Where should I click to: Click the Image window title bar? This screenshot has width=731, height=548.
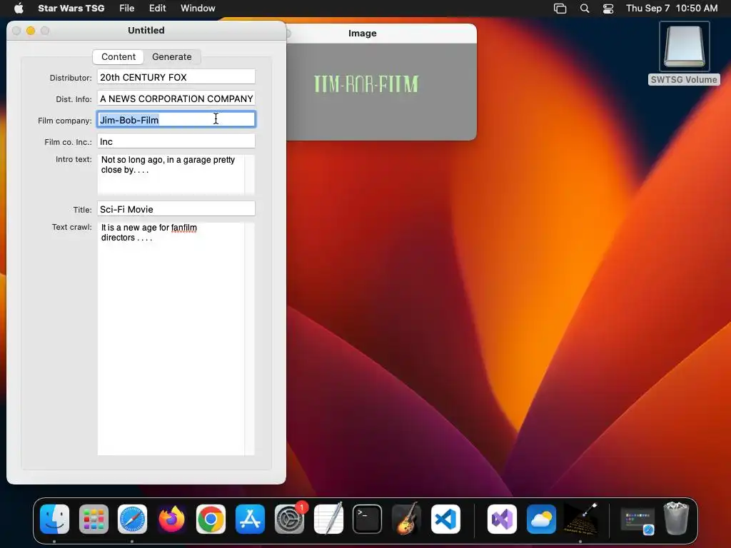(381, 33)
